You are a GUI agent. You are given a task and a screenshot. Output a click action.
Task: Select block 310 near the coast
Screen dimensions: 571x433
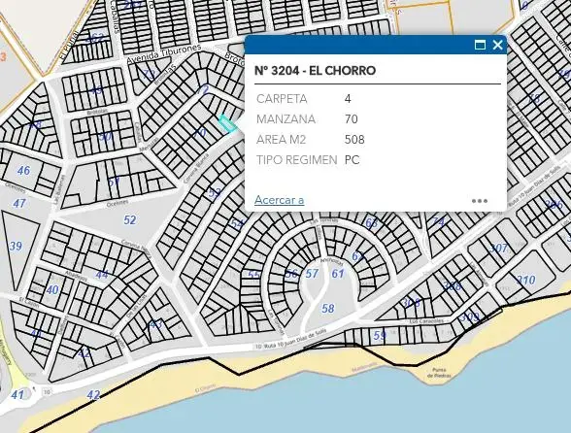(x=526, y=280)
